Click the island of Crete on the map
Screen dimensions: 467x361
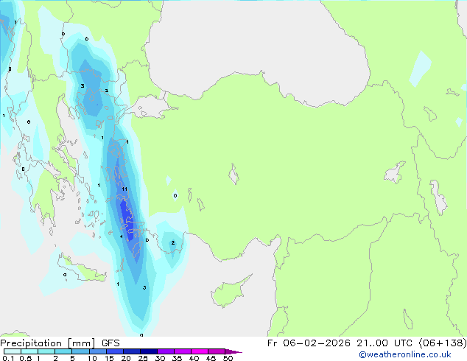[x=82, y=268]
